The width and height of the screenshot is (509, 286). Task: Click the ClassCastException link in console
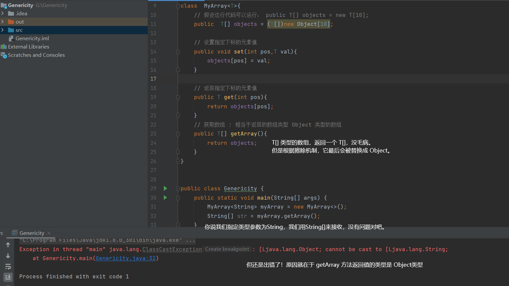pos(172,249)
